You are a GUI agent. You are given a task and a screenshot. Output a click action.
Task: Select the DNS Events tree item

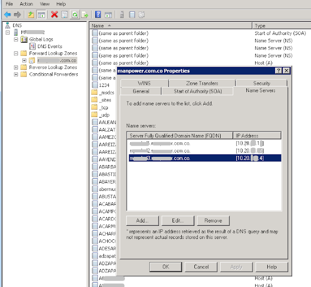point(50,47)
